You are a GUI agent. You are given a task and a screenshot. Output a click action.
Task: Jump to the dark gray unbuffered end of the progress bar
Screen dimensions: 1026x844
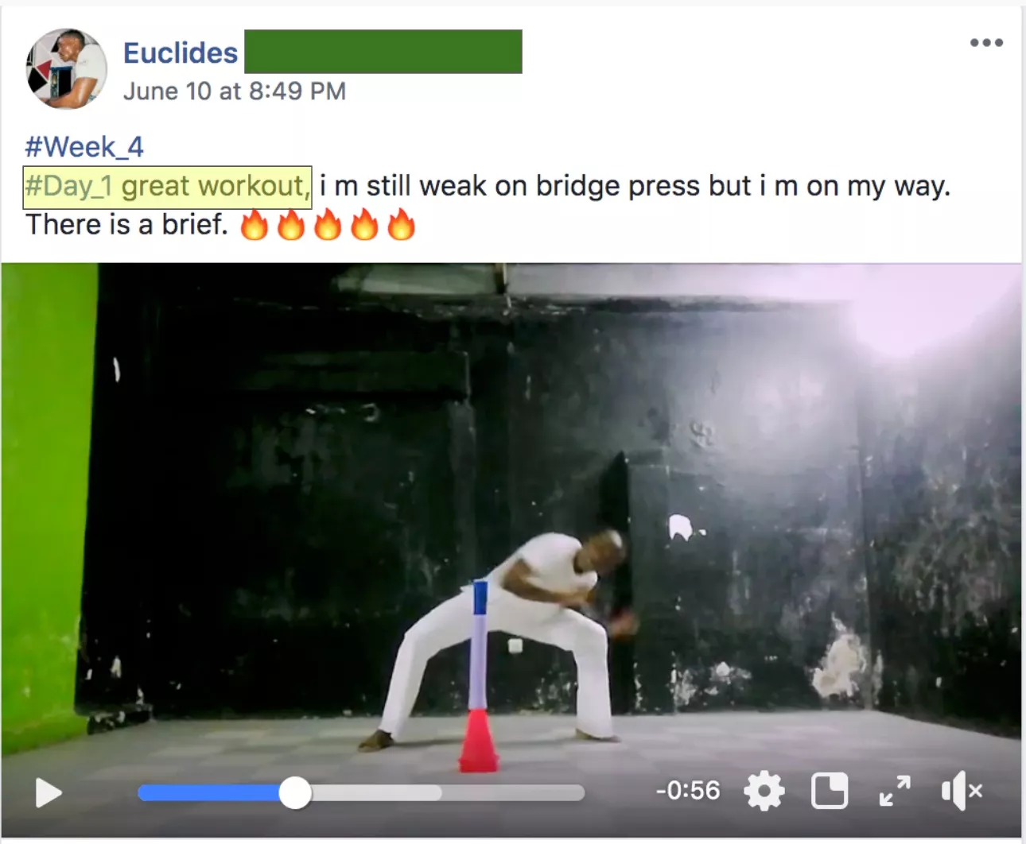coord(513,792)
